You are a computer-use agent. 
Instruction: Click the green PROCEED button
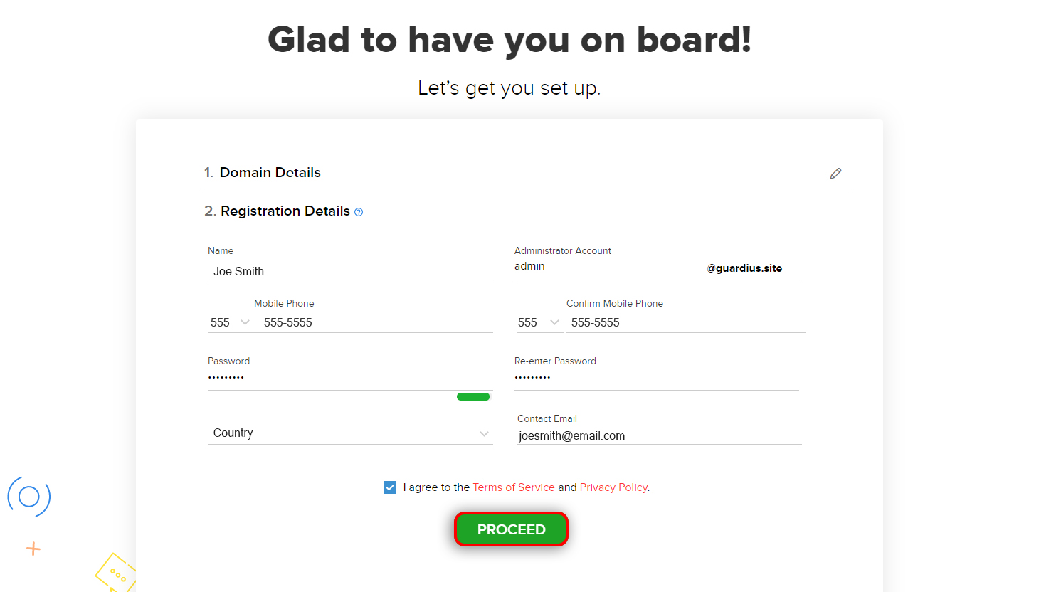[511, 529]
